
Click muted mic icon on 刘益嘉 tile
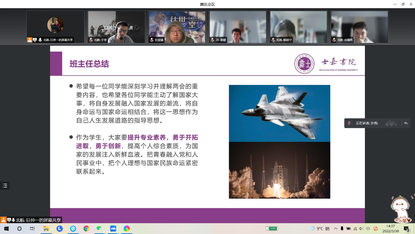[152, 40]
